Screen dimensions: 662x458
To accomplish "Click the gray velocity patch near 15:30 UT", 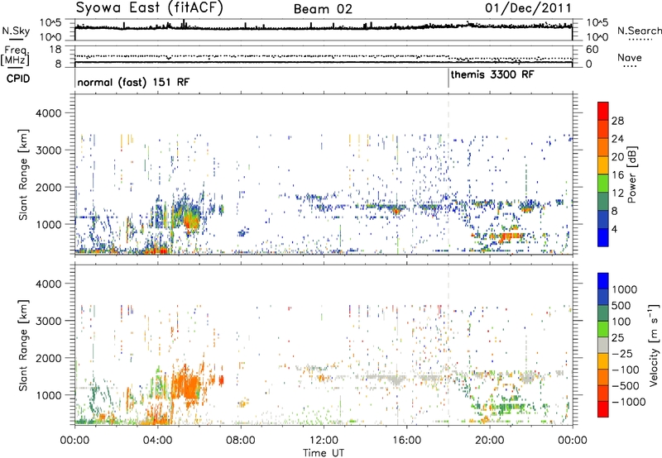I will 396,379.
